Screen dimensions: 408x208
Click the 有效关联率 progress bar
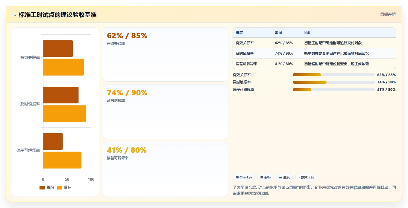[x=333, y=75]
